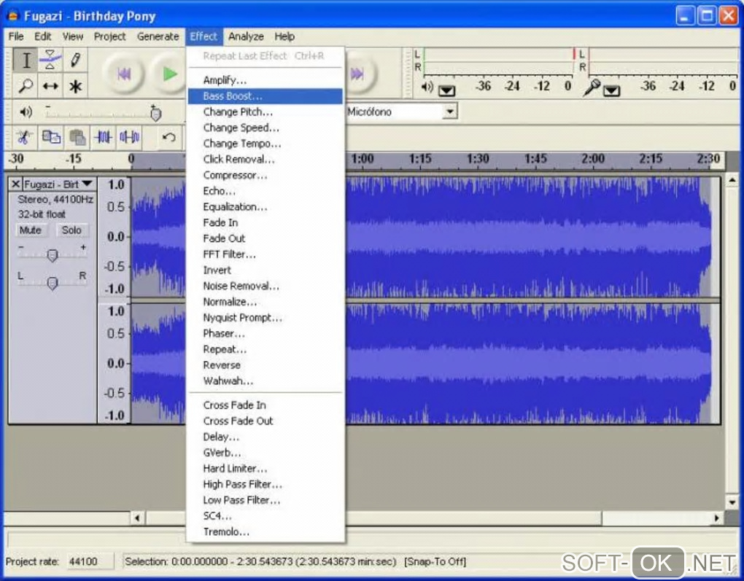Screen dimensions: 744x581
Task: Open the Micrófono input source dropdown
Action: click(x=450, y=112)
